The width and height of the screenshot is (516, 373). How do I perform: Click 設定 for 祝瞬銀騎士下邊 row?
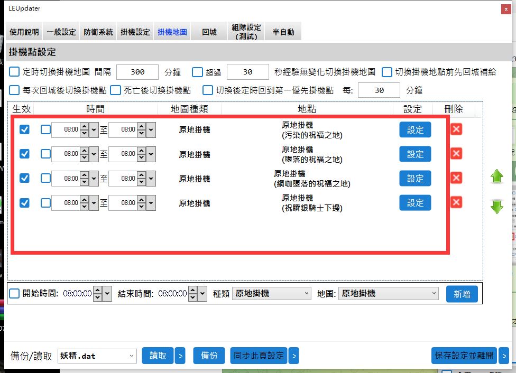(415, 203)
